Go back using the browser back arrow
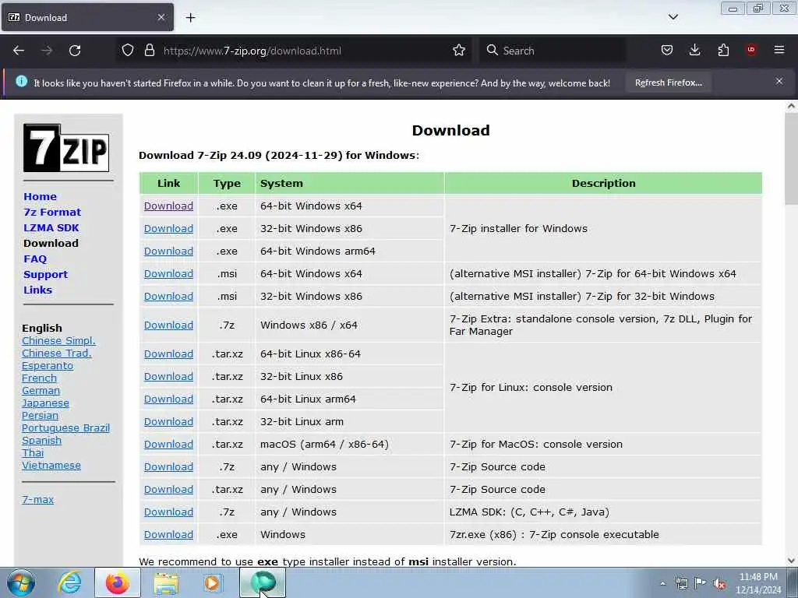The width and height of the screenshot is (798, 598). (x=19, y=51)
